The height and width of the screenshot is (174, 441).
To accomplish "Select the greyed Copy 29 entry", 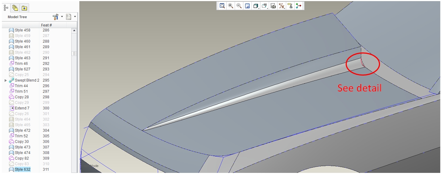I will (22, 102).
